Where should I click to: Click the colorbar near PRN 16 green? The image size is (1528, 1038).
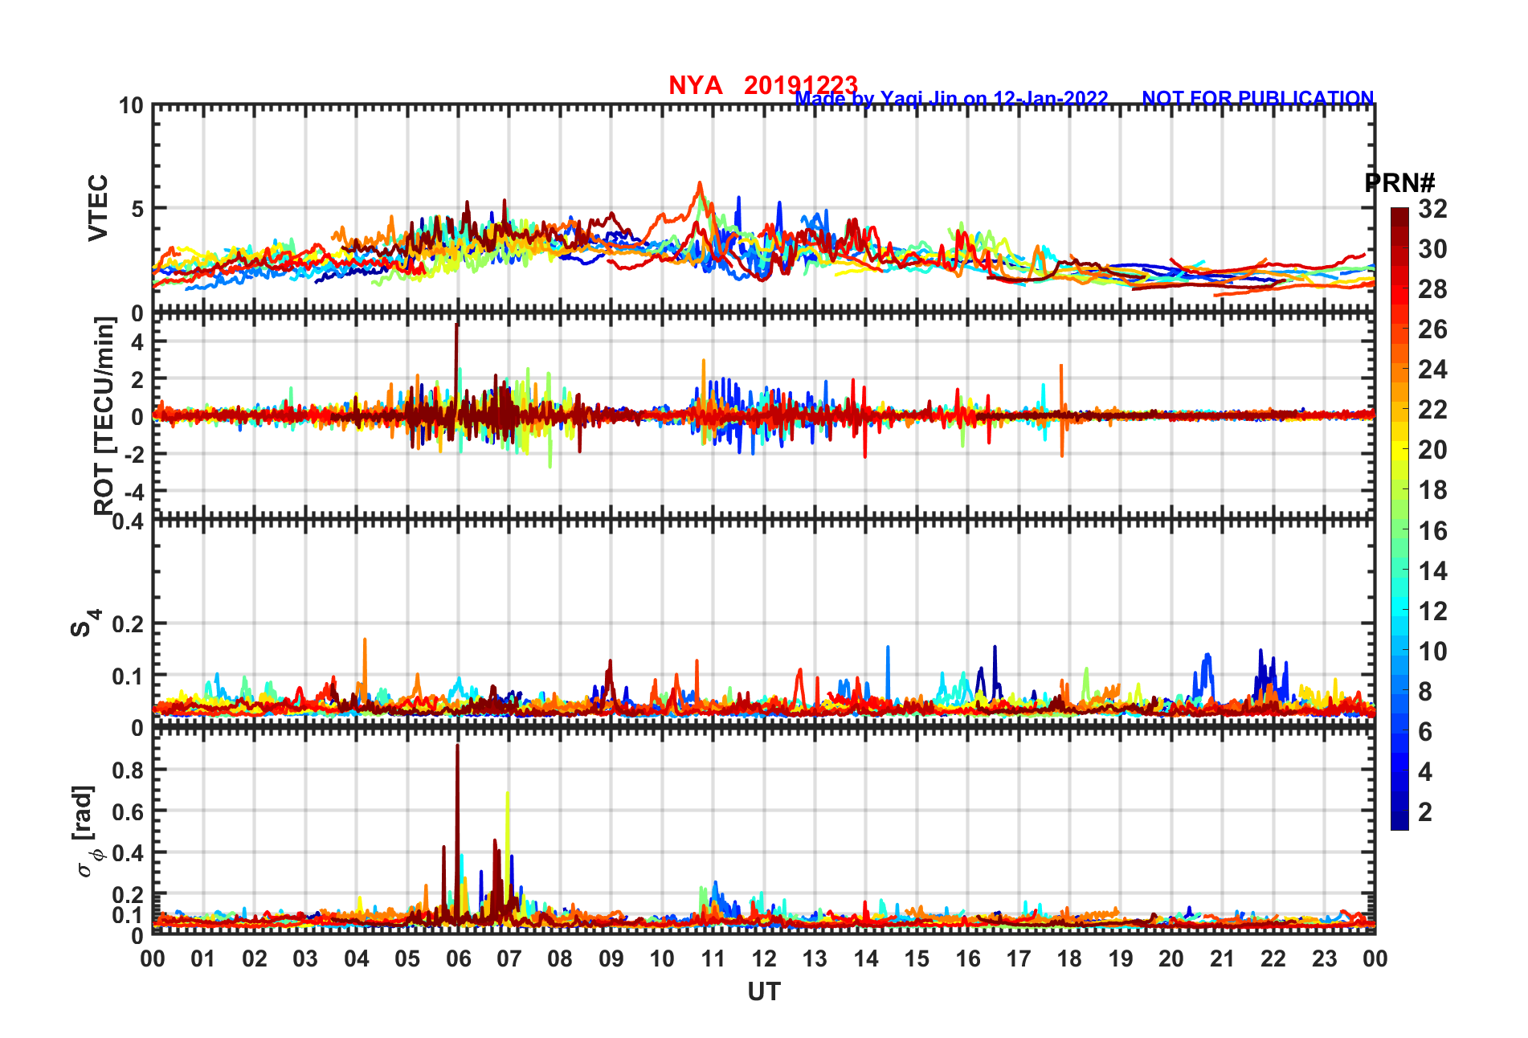(1399, 530)
